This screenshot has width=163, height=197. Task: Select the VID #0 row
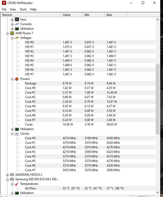pos(90,42)
